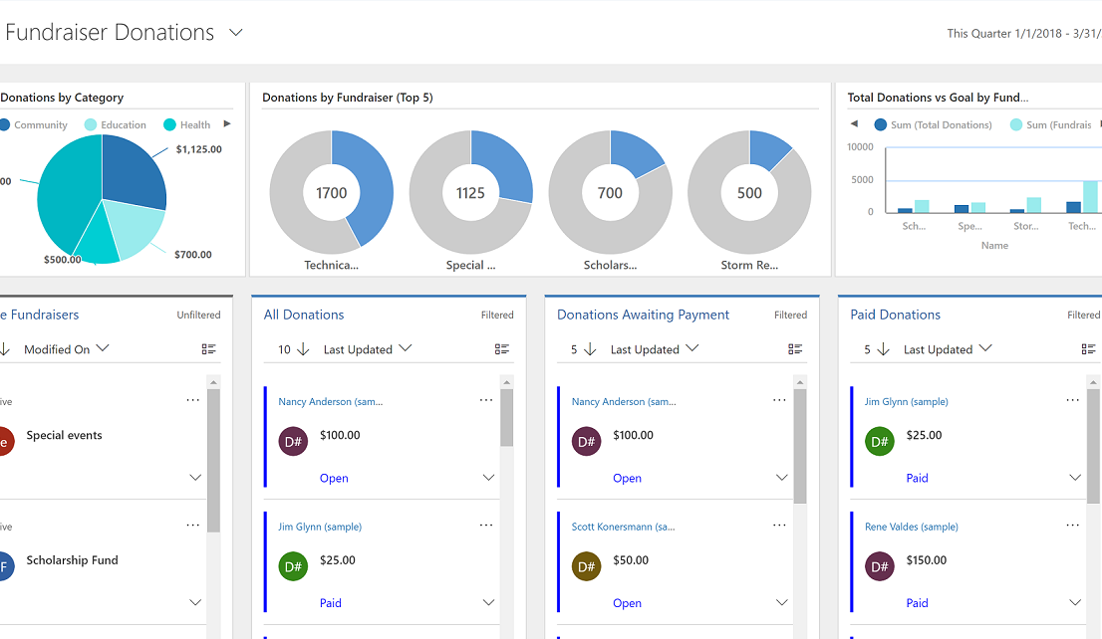Screen dimensions: 1102x639
Task: Open the Rene Valdes (sample) link
Action: pyautogui.click(x=912, y=527)
